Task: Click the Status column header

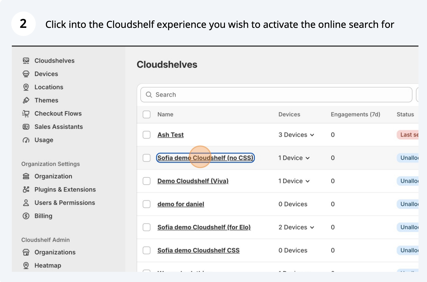Action: click(405, 114)
